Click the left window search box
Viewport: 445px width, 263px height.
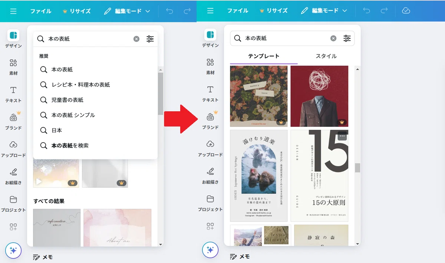[95, 39]
